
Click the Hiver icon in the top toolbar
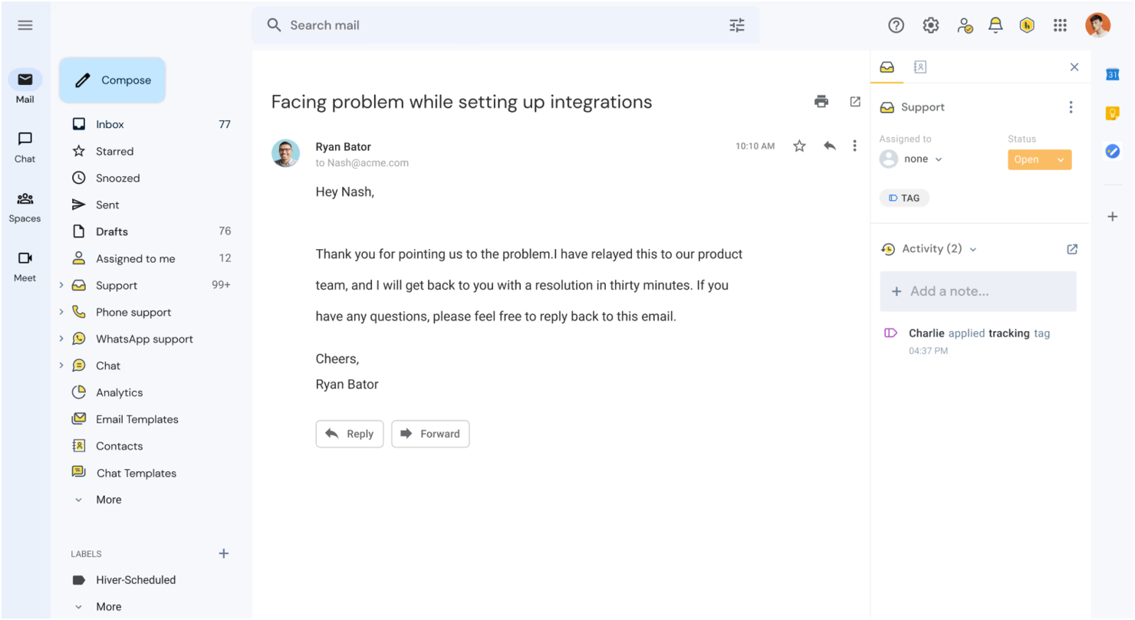coord(1028,25)
